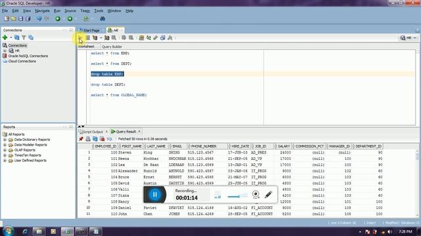Expand Data Modeler Reports node

(x=5, y=145)
